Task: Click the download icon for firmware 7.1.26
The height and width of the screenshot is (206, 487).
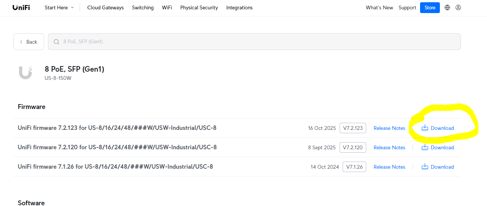Action: click(x=425, y=167)
